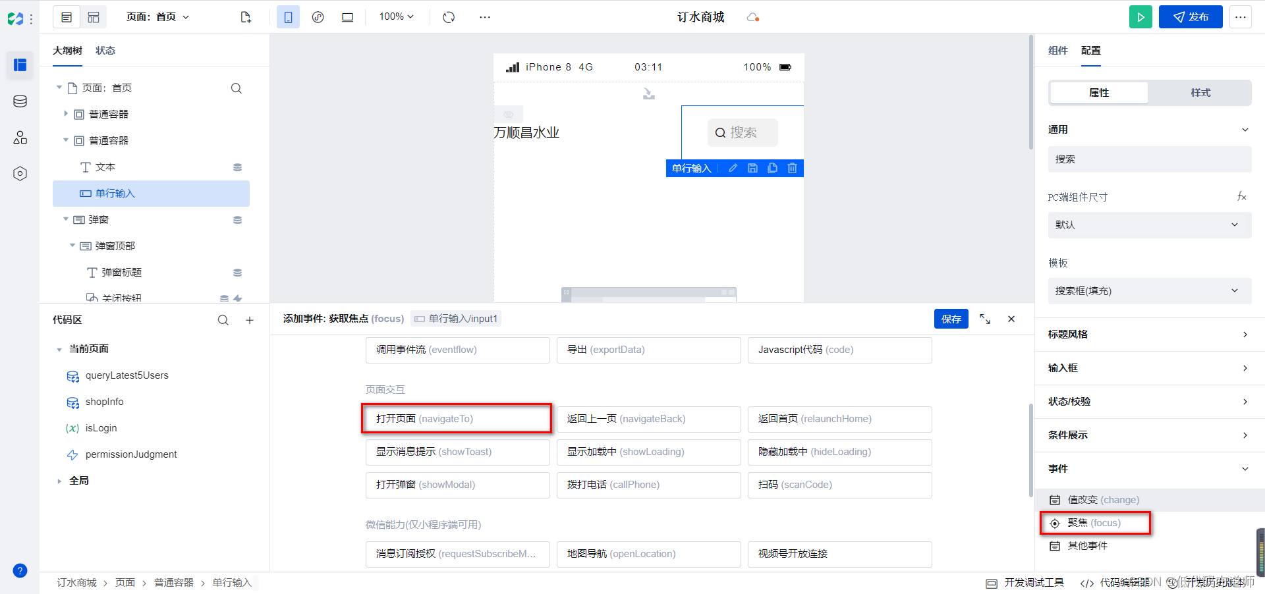Click the blue help question mark icon

click(x=20, y=570)
